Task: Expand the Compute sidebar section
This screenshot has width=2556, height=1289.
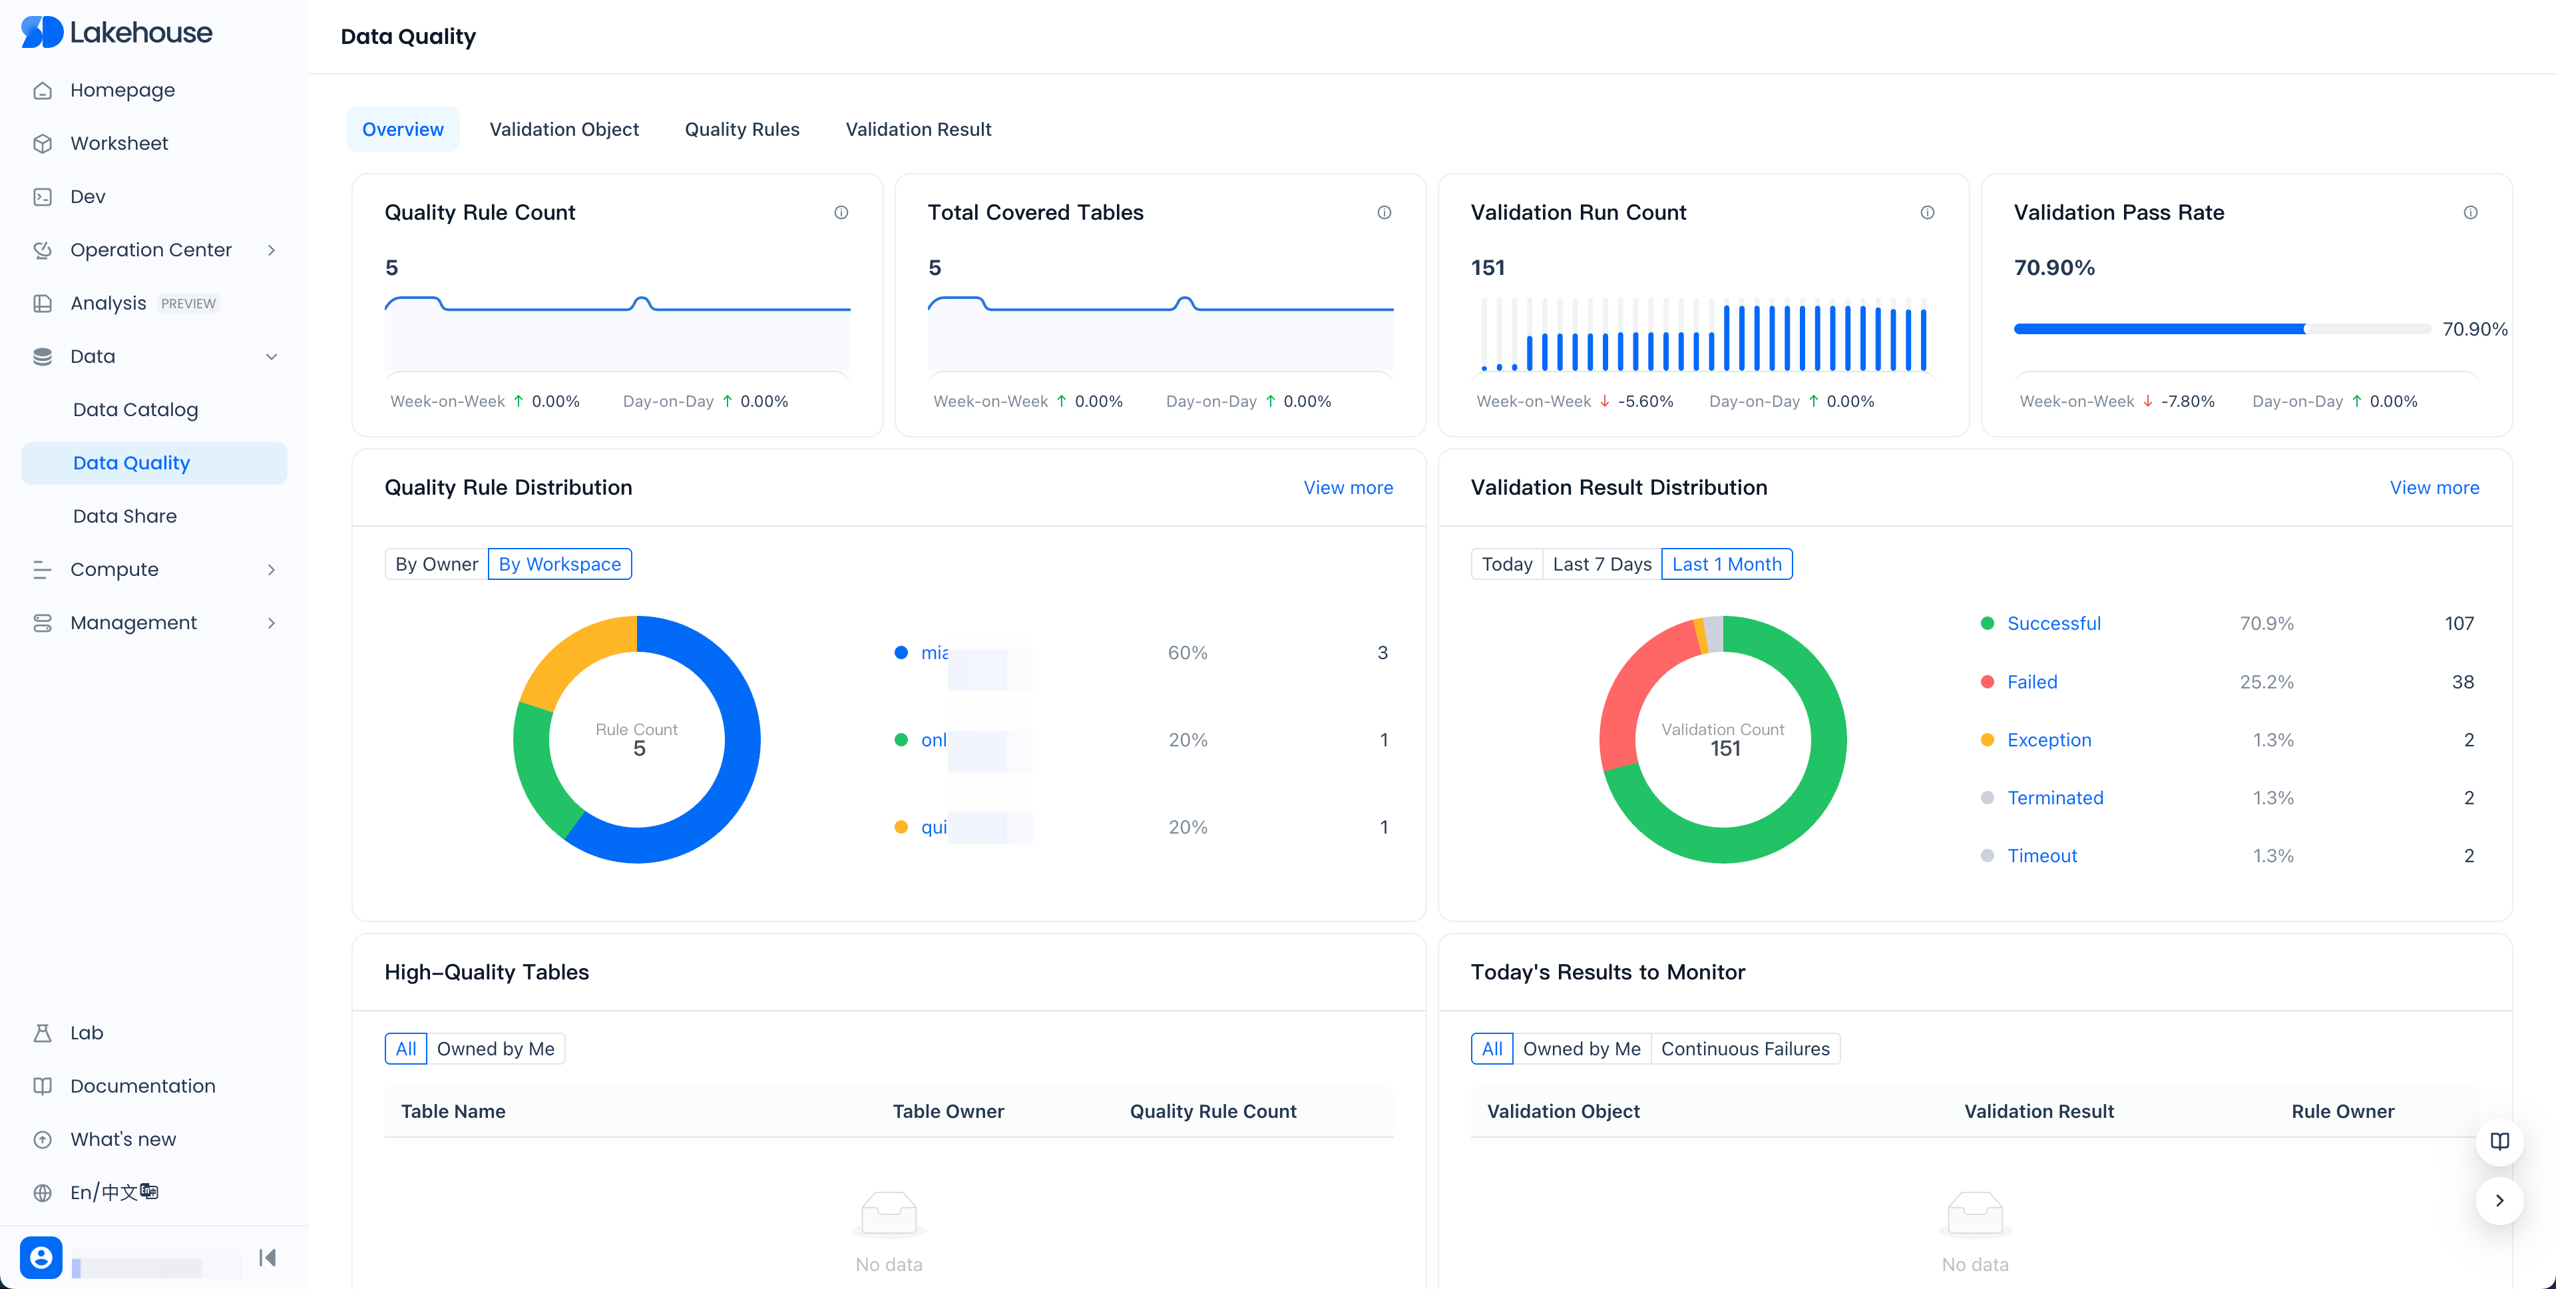Action: (271, 569)
